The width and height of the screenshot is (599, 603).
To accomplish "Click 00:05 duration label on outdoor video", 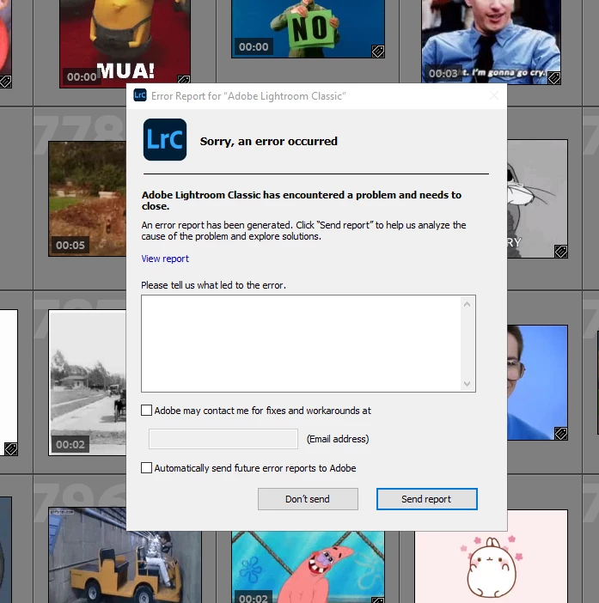I will point(70,245).
